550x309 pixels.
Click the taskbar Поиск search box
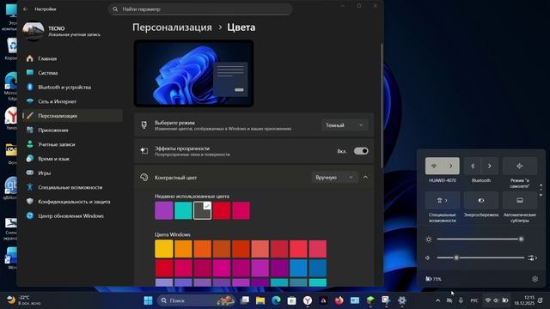tap(196, 300)
